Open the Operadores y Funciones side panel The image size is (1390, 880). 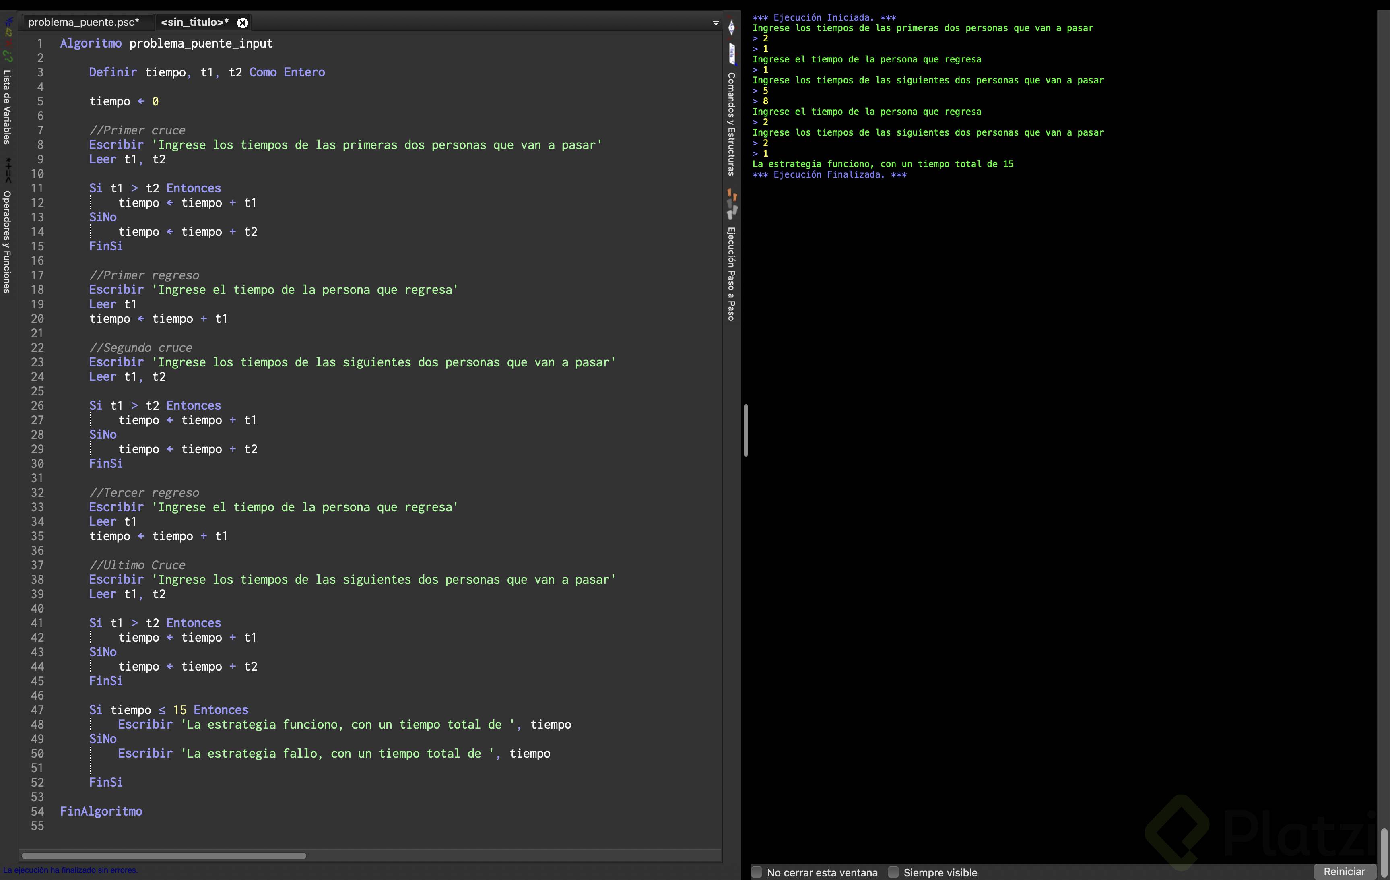click(7, 242)
